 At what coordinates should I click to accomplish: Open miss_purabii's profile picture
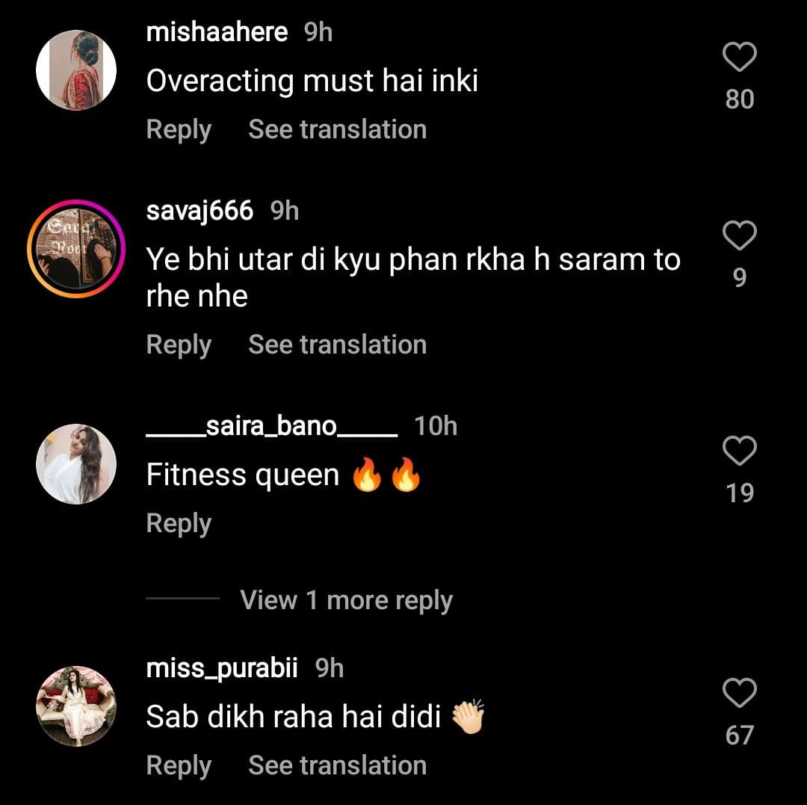point(76,706)
